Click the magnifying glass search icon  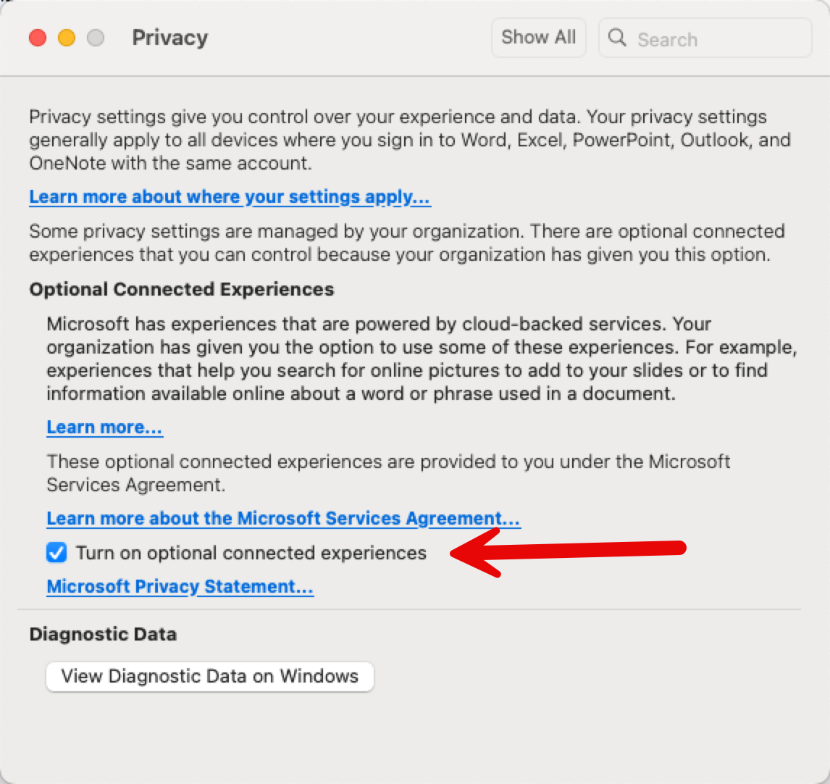(617, 38)
